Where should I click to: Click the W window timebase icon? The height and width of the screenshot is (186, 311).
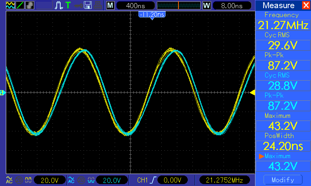tap(206, 5)
